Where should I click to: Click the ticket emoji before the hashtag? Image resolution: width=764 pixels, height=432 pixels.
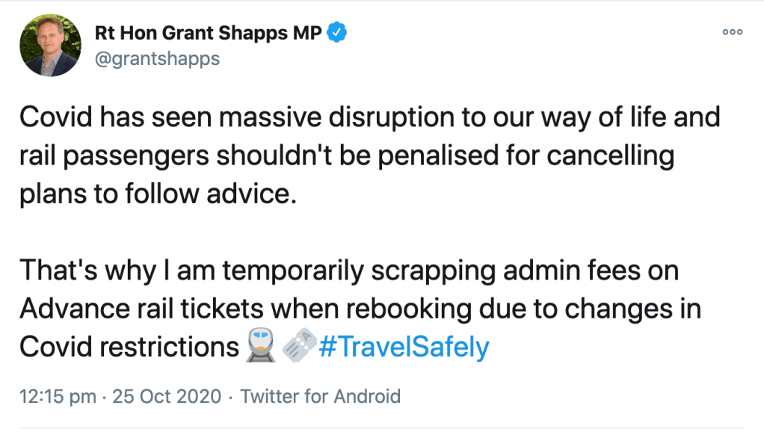pyautogui.click(x=298, y=348)
